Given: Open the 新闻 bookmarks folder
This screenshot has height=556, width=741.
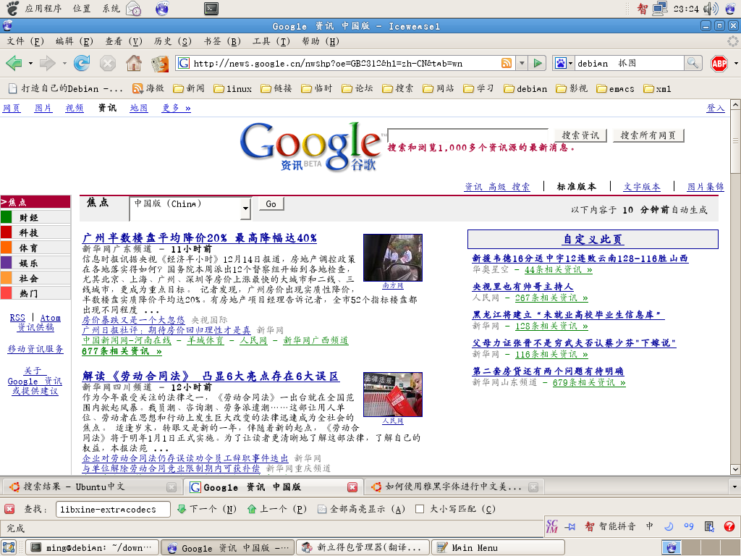Looking at the screenshot, I should 189,88.
